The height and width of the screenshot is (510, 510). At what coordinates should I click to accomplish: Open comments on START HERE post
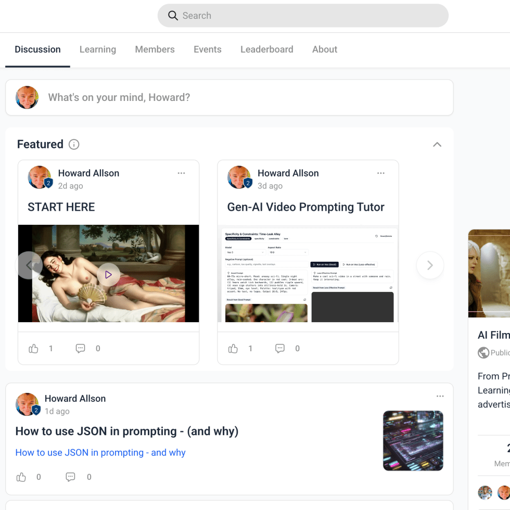click(x=80, y=349)
